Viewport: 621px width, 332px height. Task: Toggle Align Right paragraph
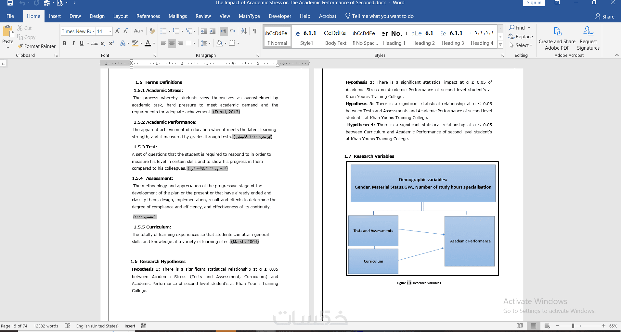click(x=180, y=43)
